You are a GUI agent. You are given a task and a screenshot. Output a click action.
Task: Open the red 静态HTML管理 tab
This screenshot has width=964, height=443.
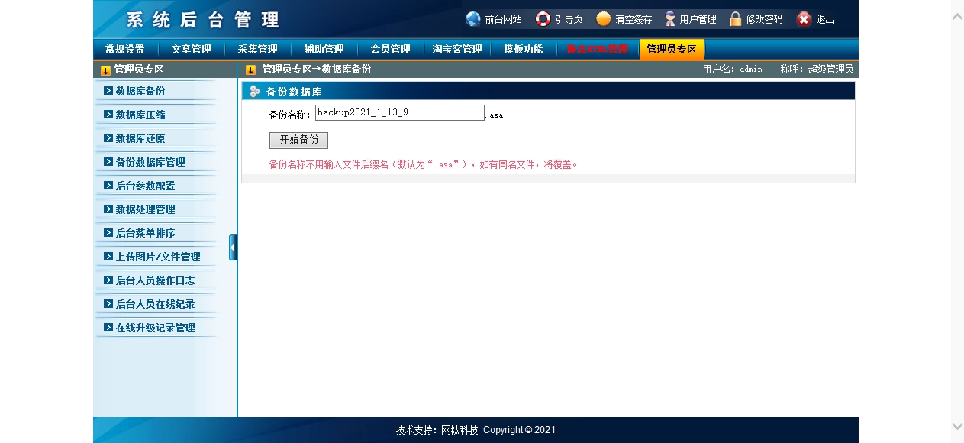point(597,49)
